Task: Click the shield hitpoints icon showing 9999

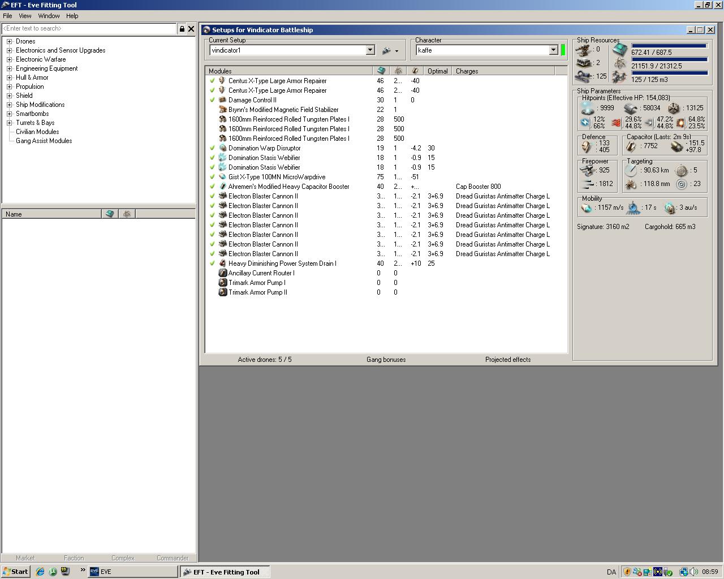Action: [588, 108]
